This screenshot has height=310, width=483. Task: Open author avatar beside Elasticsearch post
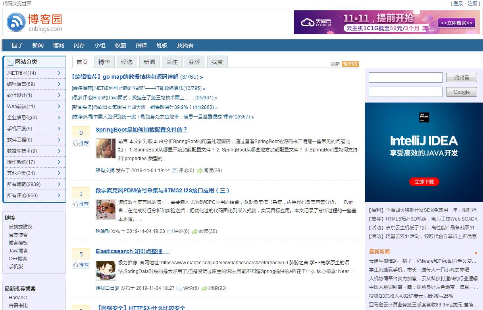[106, 270]
